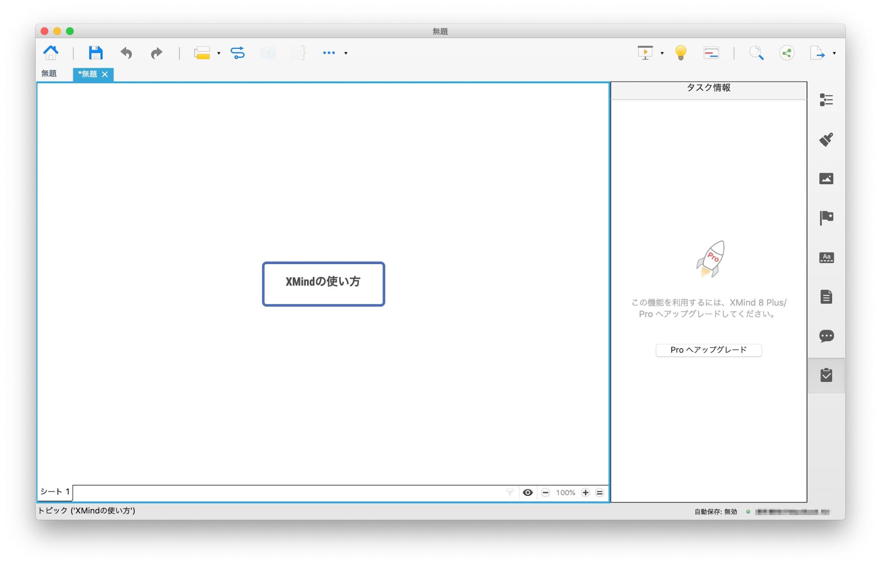The height and width of the screenshot is (567, 881).
Task: Click the トピック status bar text
Action: tap(86, 511)
